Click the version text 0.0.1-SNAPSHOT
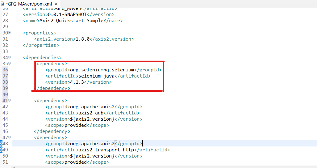This screenshot has height=168, width=317. (x=67, y=14)
